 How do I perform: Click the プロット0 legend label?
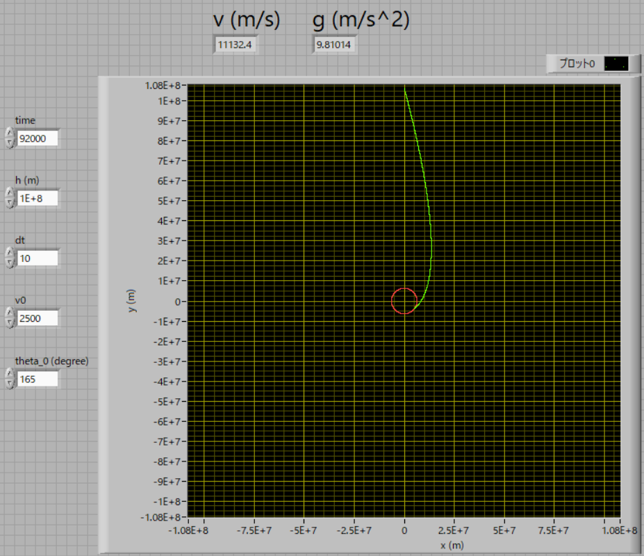[x=577, y=63]
